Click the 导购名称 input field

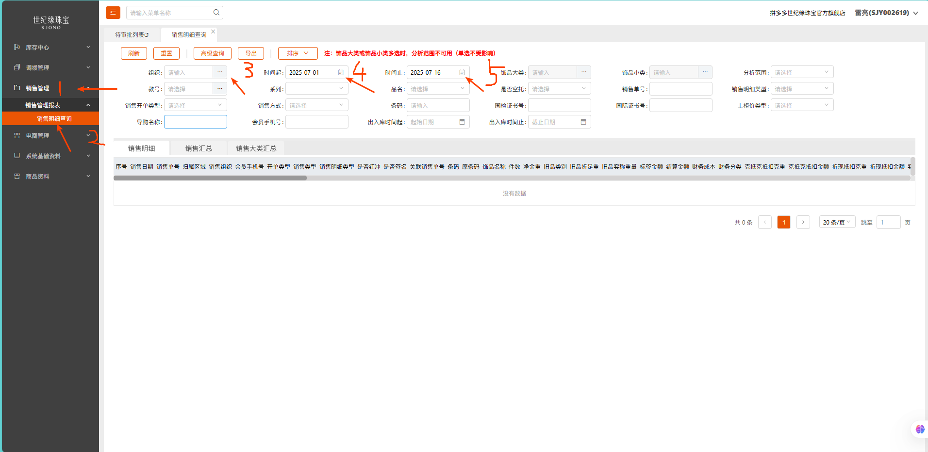coord(196,122)
